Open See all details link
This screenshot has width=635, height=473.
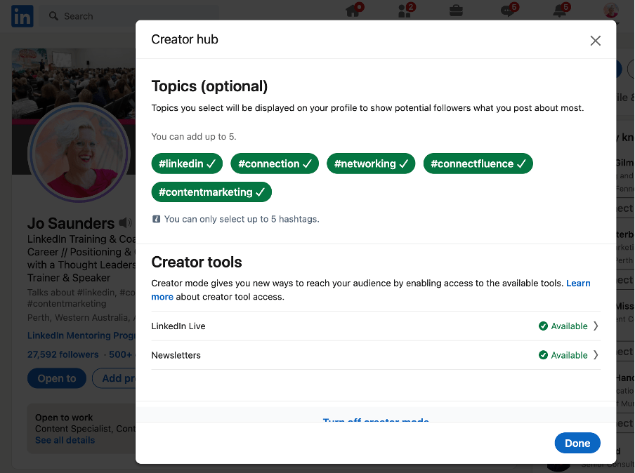tap(65, 440)
